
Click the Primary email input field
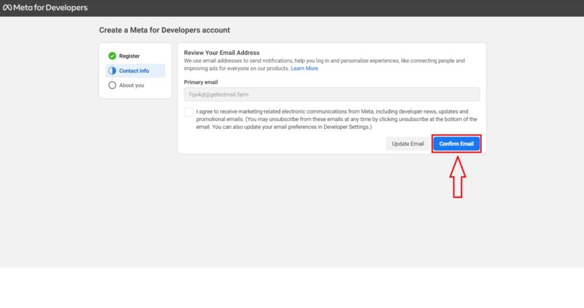(x=331, y=95)
